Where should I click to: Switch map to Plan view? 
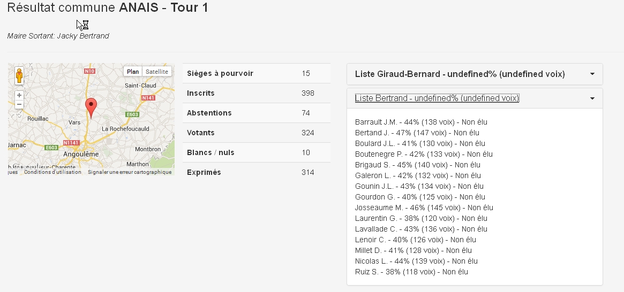point(133,72)
